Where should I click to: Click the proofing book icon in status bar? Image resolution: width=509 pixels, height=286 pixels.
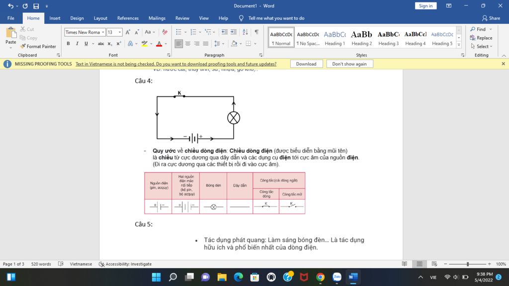coord(61,264)
